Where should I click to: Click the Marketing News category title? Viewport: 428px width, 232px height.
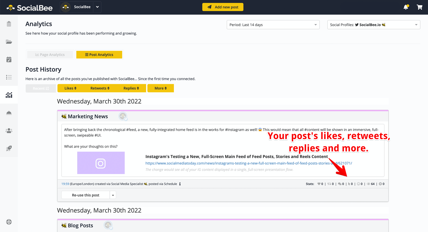pos(88,116)
